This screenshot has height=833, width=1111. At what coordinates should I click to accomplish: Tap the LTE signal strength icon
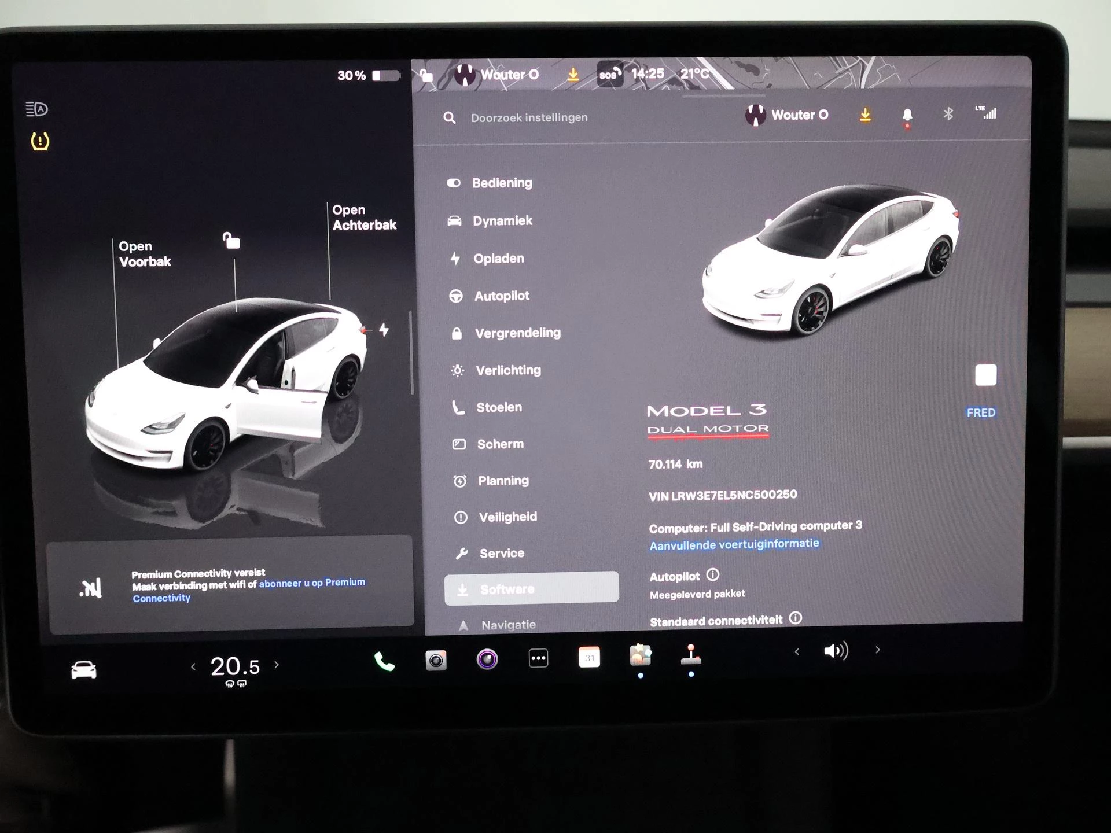point(986,112)
